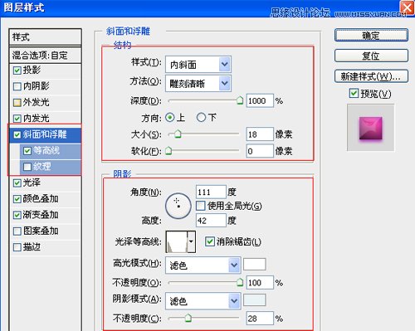
Task: Click the 大小 value field showing 18
Action: 260,134
